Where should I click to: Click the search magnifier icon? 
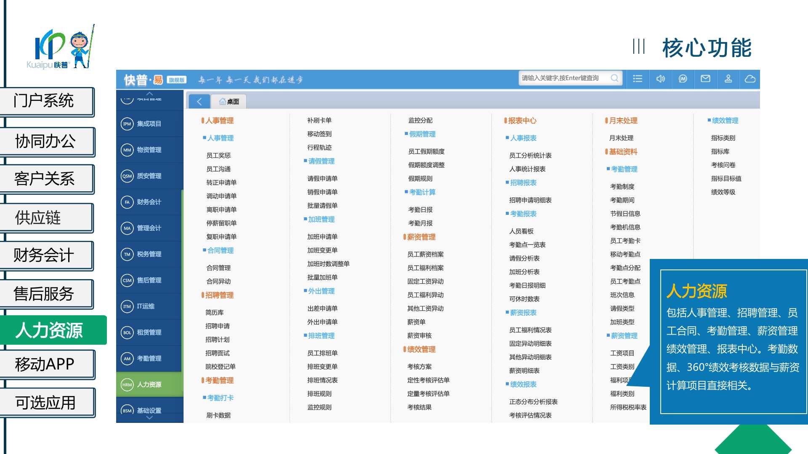click(x=614, y=78)
